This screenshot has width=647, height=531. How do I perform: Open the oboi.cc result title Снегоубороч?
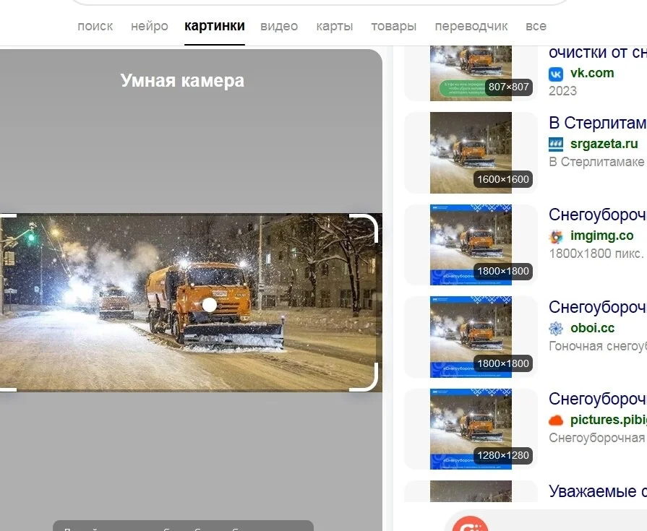tap(598, 307)
